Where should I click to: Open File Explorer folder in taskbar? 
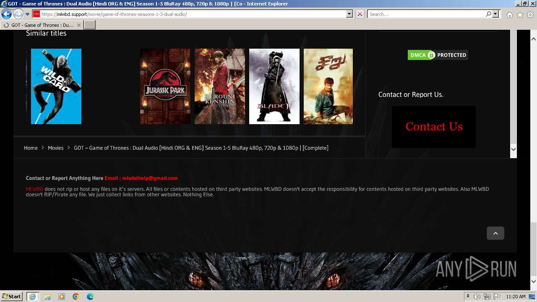click(47, 297)
